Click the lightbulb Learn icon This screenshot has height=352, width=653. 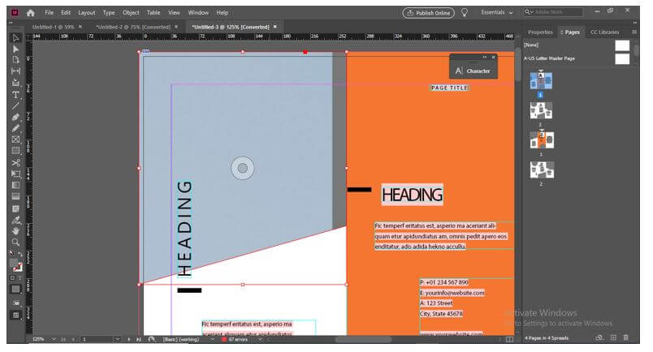[465, 13]
